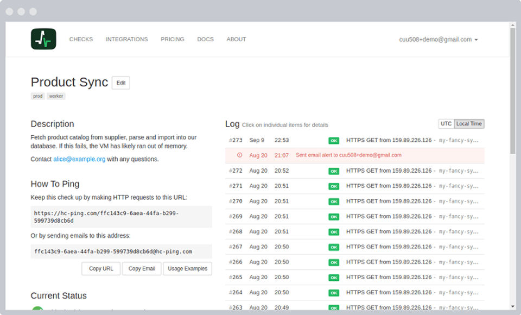Open log entry #270 details

(354, 201)
